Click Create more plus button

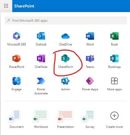(x=115, y=116)
